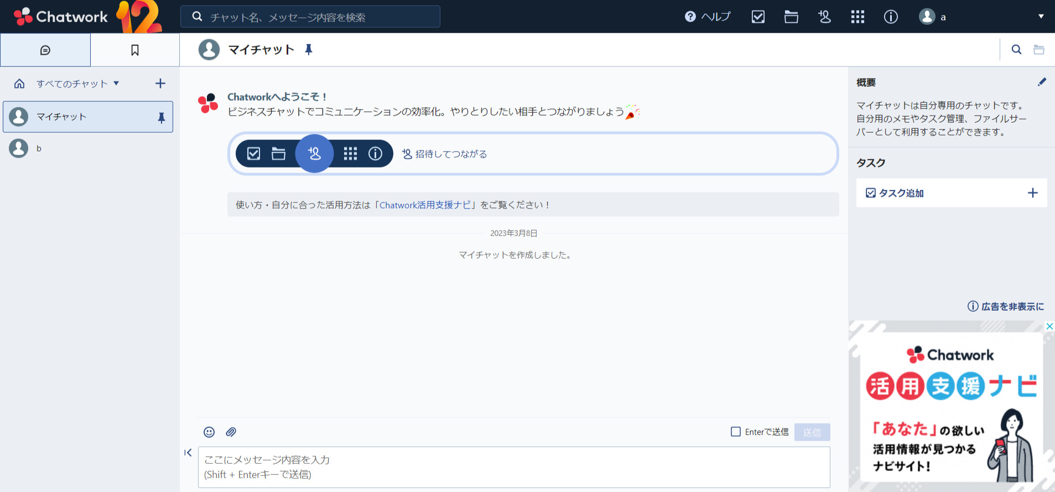Click the search box for chats and messages
The width and height of the screenshot is (1055, 492).
(310, 17)
